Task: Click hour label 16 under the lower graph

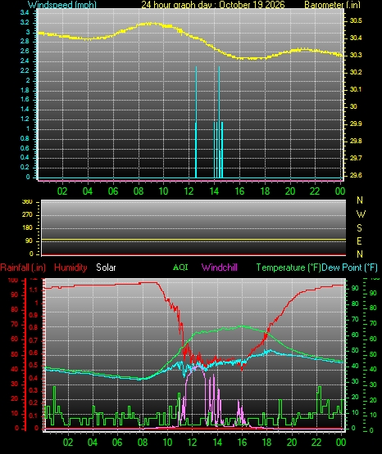Action: tap(242, 443)
